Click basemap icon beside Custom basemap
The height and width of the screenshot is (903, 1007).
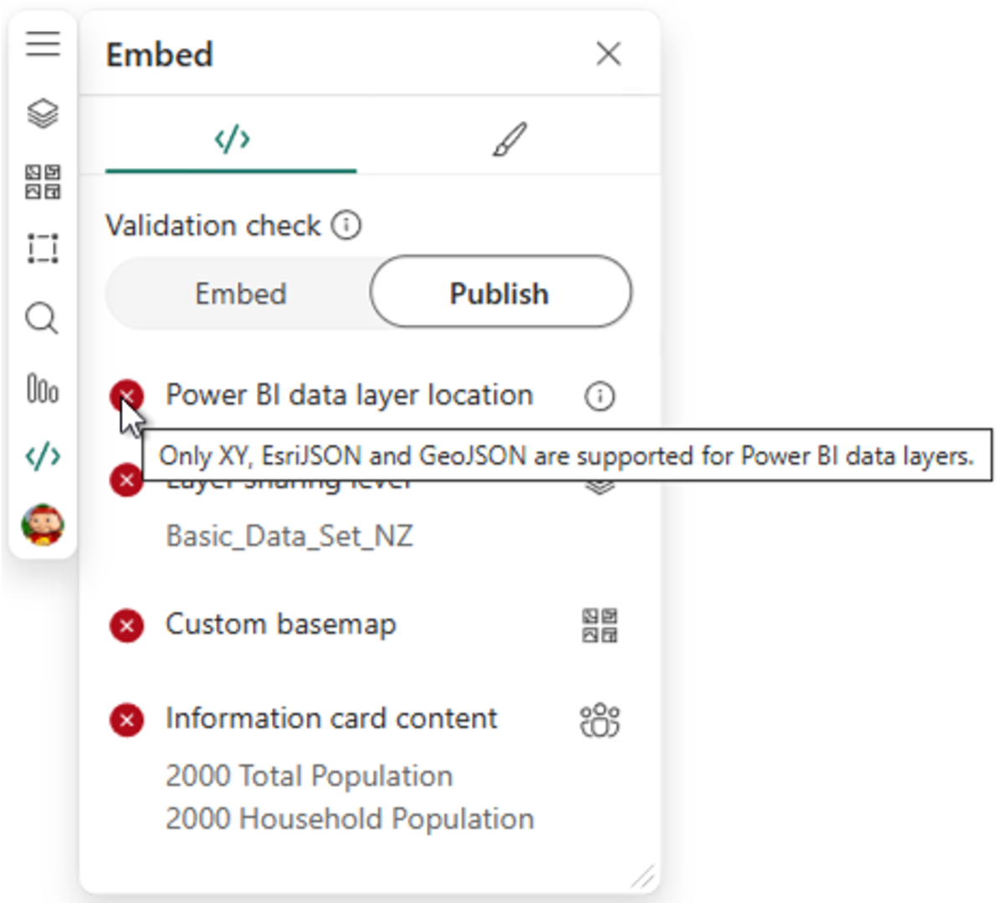[x=600, y=625]
